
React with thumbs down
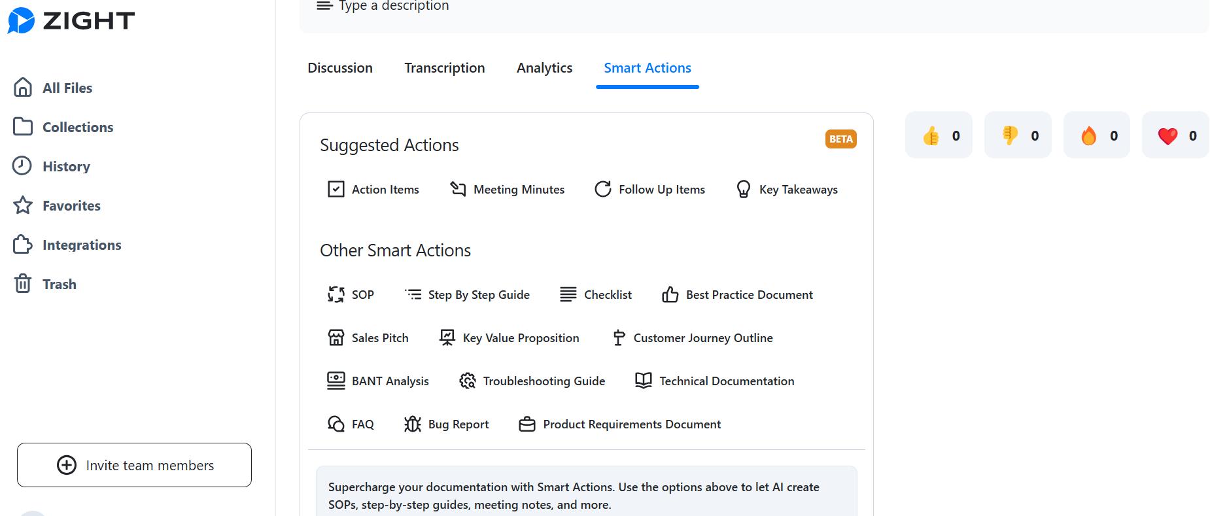tap(1018, 135)
